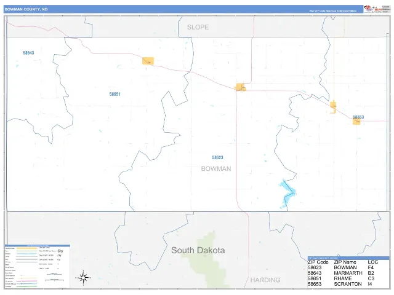Select RHAME in the ZIP index table
The image size is (394, 295).
(343, 278)
